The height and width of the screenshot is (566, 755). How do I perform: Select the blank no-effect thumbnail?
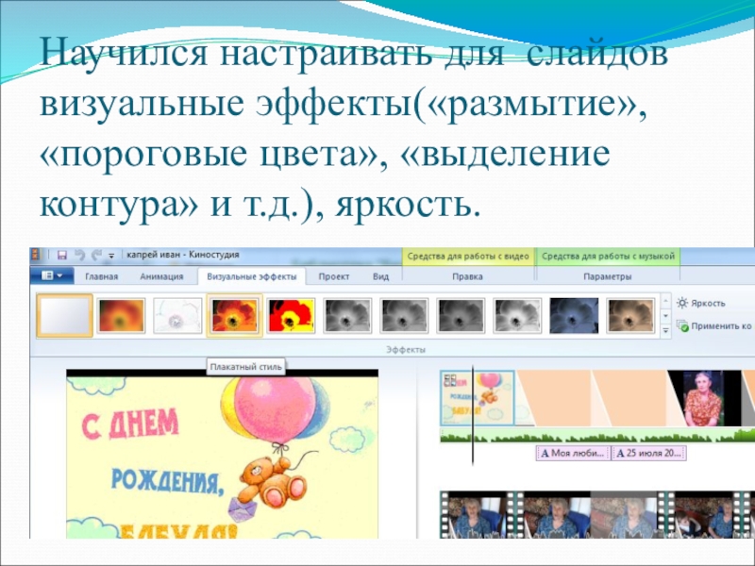coord(64,315)
